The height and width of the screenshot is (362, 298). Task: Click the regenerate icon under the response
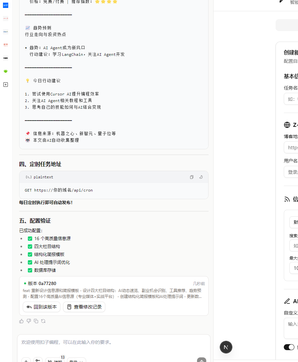[x=43, y=321]
